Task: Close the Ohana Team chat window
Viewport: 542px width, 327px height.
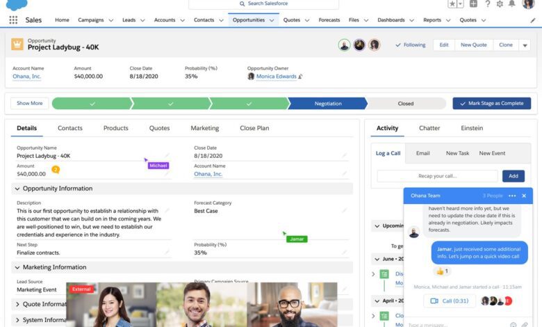Action: point(524,196)
